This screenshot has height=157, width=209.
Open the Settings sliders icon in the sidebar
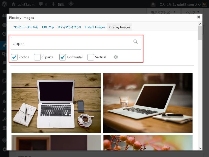click(x=4, y=128)
